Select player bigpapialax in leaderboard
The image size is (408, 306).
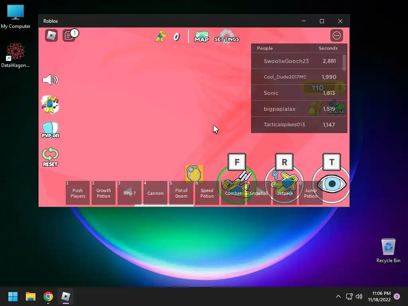click(299, 109)
